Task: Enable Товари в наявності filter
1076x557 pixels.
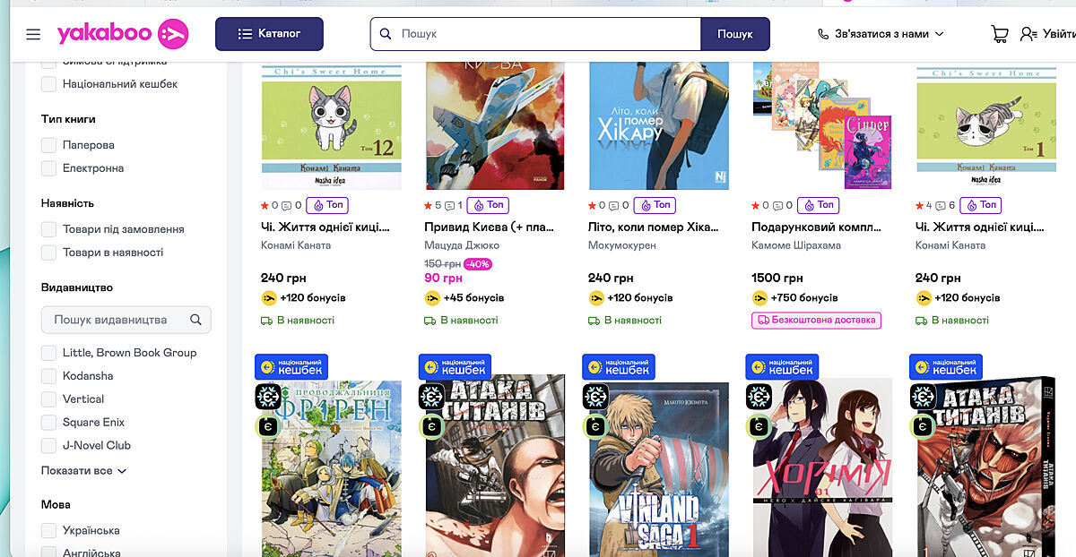Action: 48,253
